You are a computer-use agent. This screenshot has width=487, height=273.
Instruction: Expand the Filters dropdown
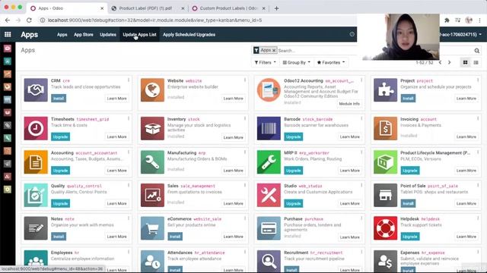[266, 62]
